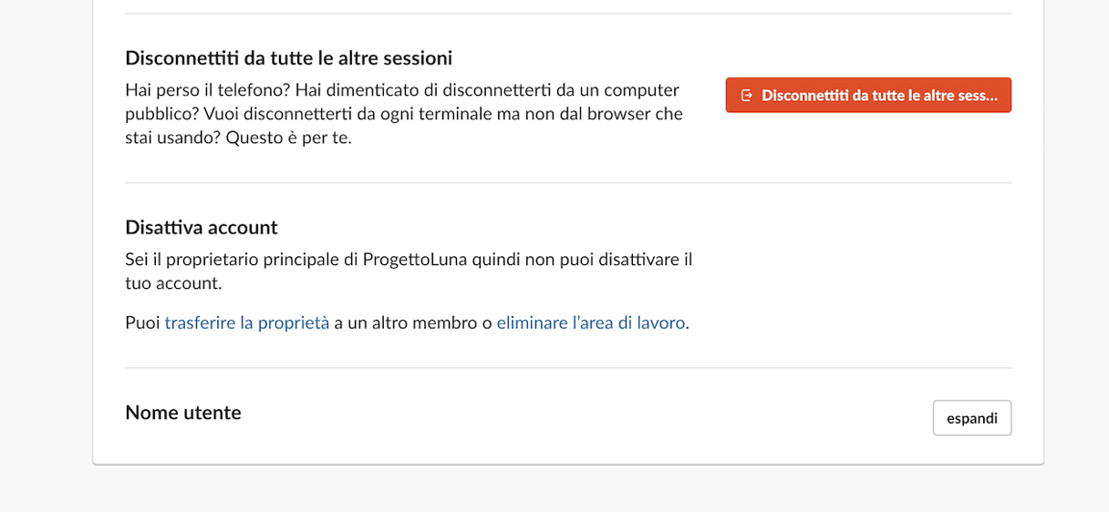Click the 'Nome utente' heading
This screenshot has width=1109, height=512.
pos(183,413)
